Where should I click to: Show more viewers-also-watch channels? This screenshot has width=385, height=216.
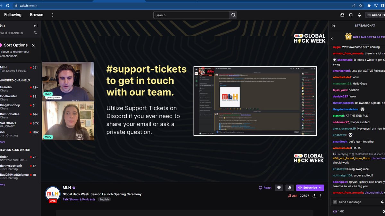3,184
